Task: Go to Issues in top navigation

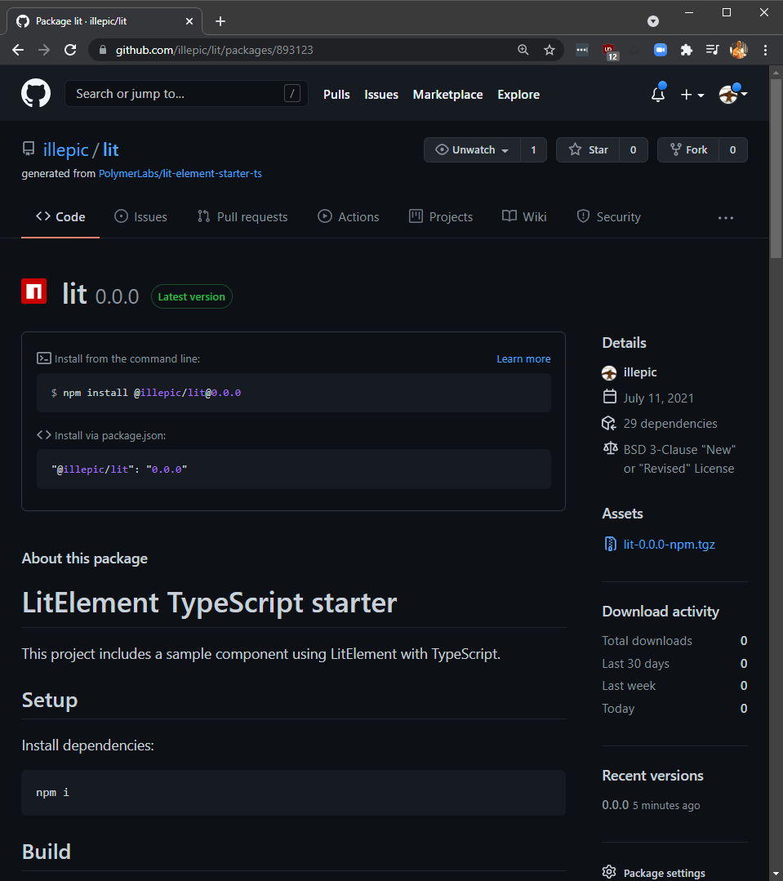Action: coord(381,95)
